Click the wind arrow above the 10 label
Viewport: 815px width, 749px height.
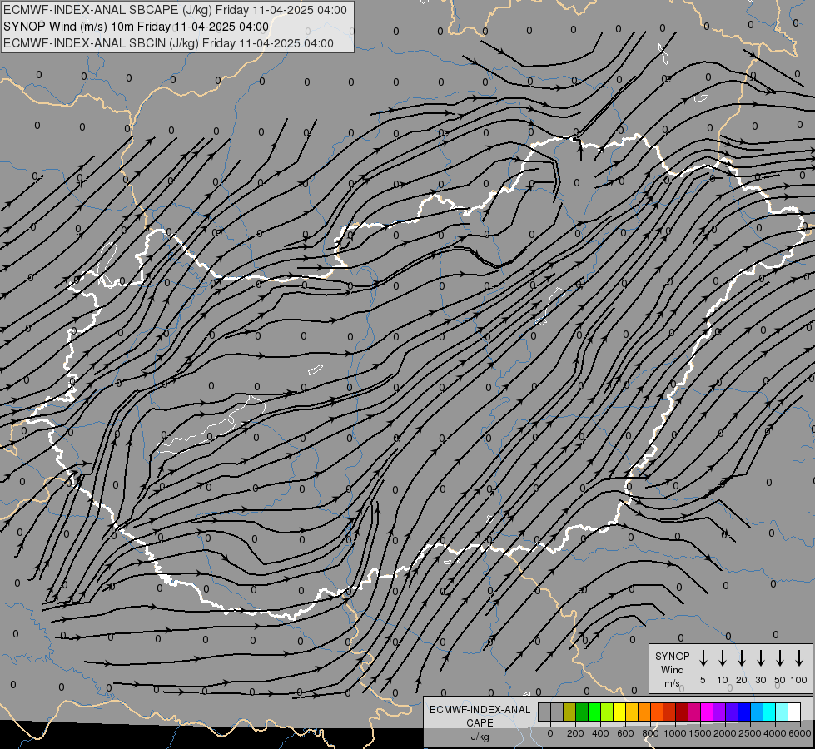723,658
